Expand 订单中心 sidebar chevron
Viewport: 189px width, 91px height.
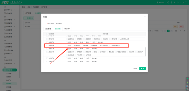coord(15,10)
